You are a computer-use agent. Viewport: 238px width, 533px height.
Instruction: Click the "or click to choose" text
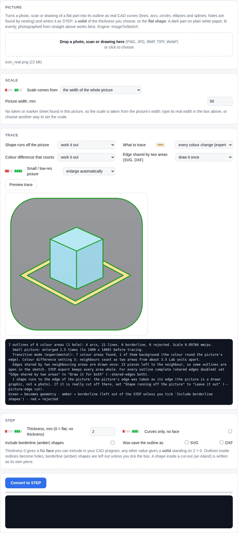(119, 47)
